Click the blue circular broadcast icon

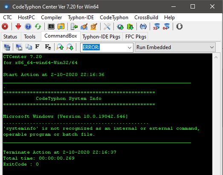(143, 26)
